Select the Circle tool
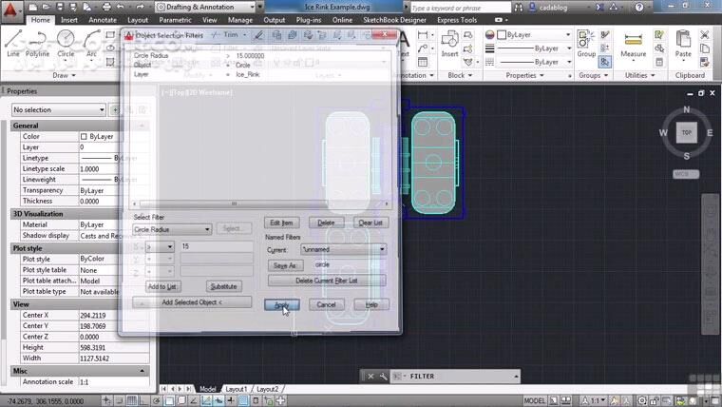Screen dimensions: 722x407 click(66, 42)
